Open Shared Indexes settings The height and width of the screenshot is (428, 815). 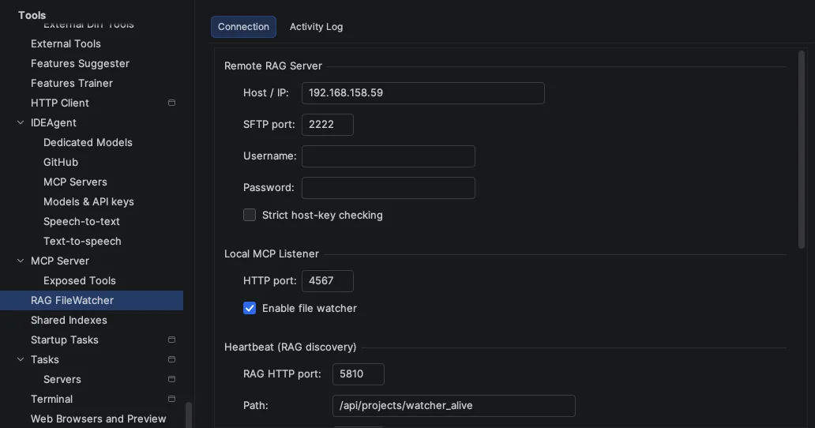pyautogui.click(x=69, y=320)
